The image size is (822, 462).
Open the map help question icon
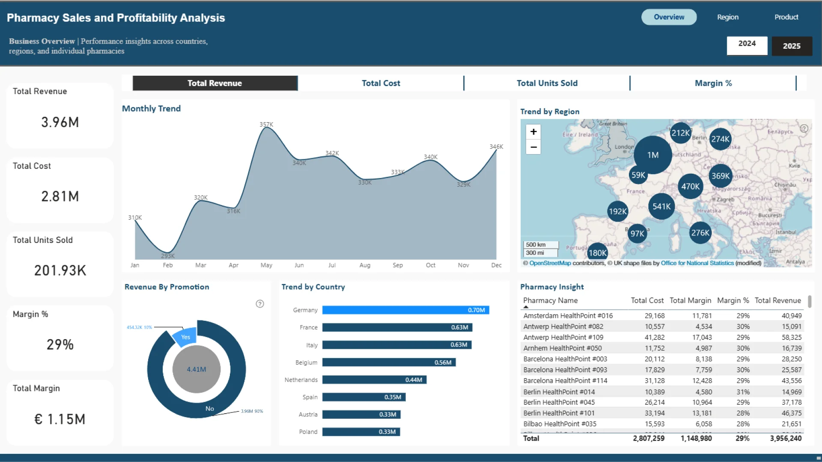(x=804, y=128)
